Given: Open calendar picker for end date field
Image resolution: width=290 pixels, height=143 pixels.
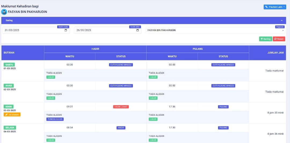Looking at the screenshot, I should [x=137, y=30].
